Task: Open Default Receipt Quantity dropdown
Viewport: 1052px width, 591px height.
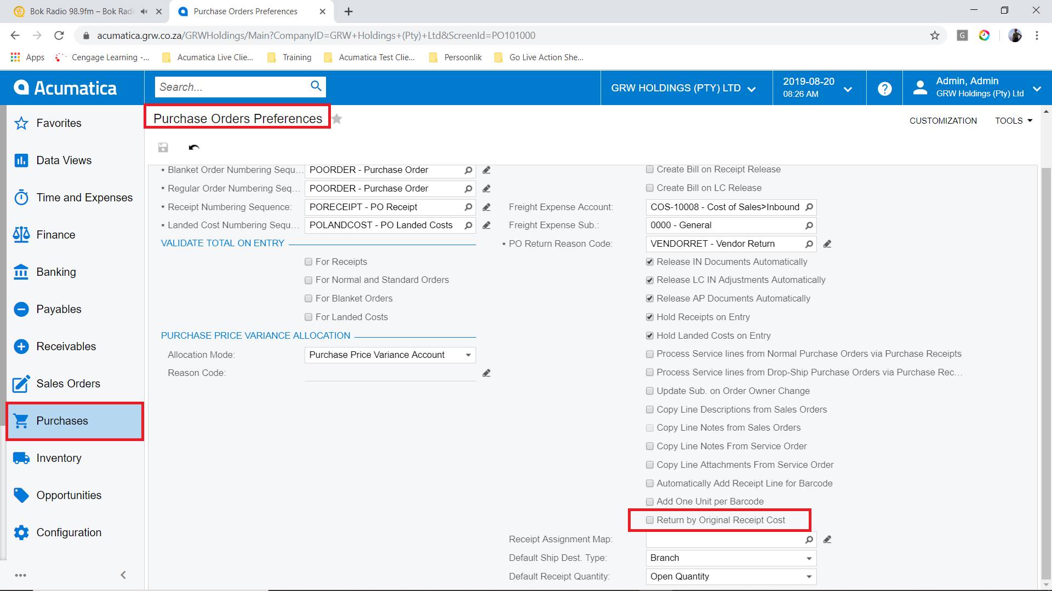Action: coord(809,577)
